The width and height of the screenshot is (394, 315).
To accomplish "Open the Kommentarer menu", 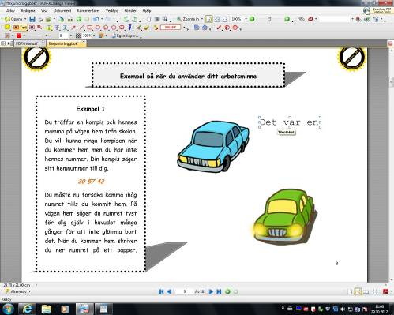I will coord(88,11).
